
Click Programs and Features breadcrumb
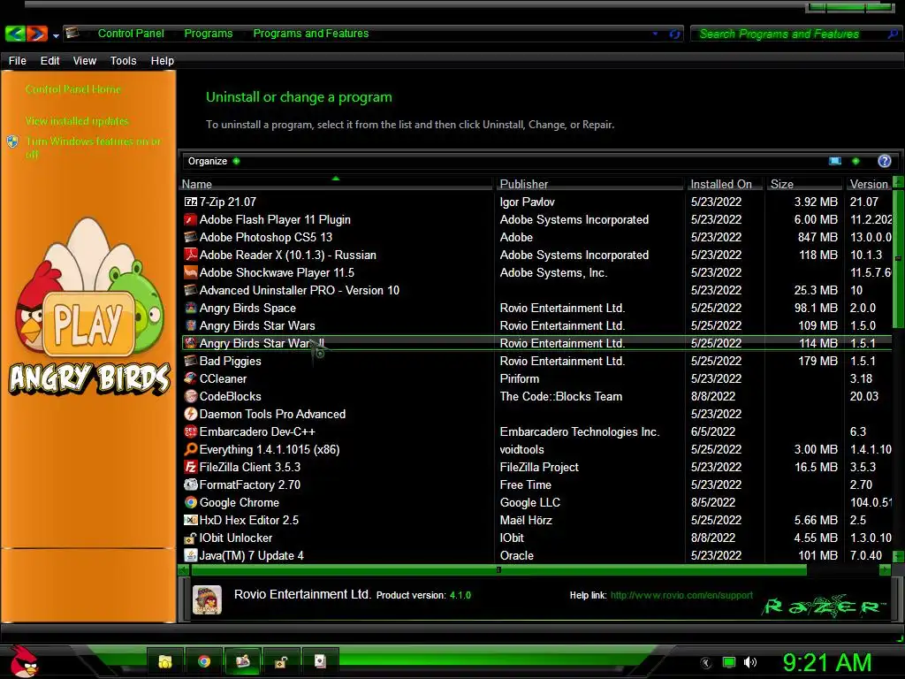(310, 34)
